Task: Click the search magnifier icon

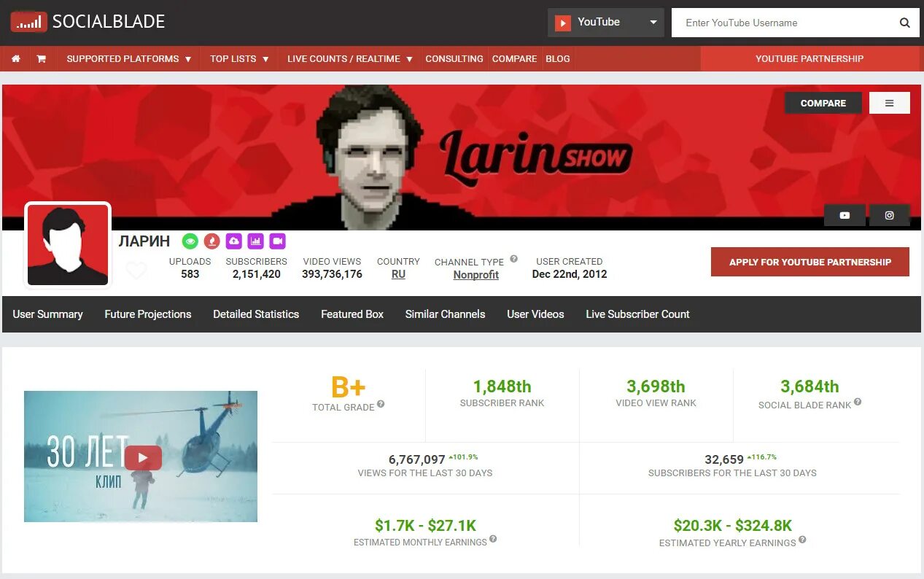Action: pyautogui.click(x=904, y=23)
